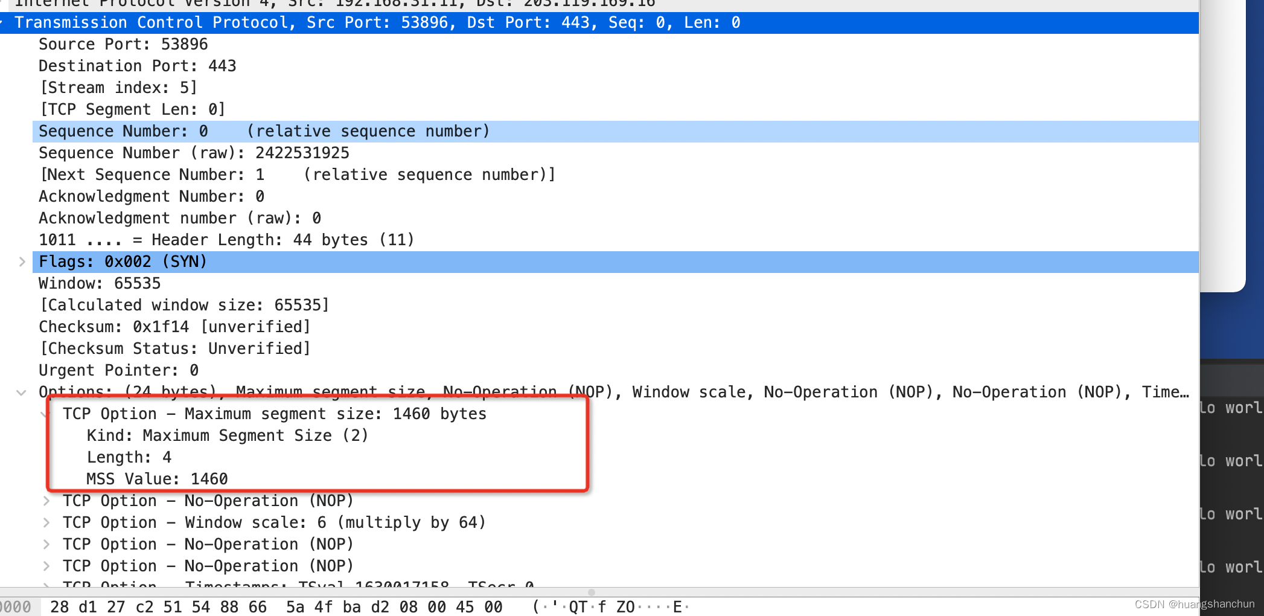Select the Length: 4 option field

click(129, 458)
